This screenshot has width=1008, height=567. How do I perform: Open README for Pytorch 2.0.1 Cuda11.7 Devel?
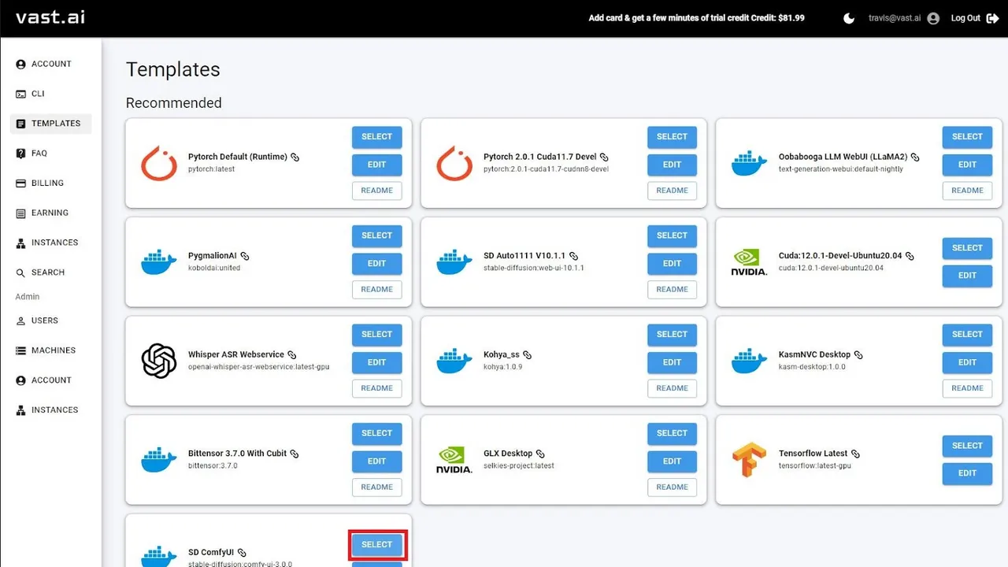[673, 191]
